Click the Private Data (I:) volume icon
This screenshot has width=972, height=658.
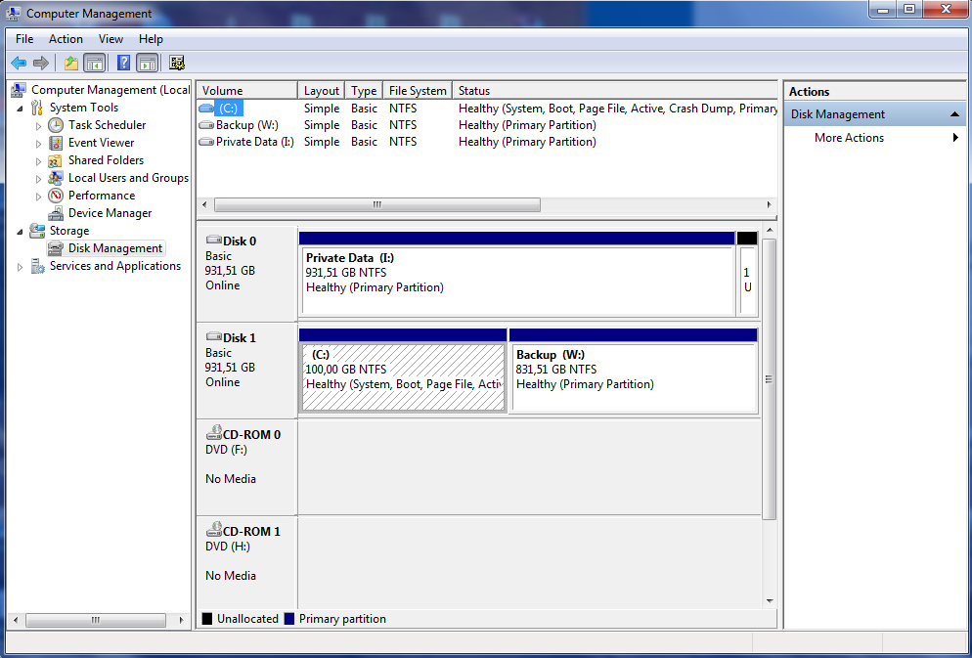click(x=206, y=142)
